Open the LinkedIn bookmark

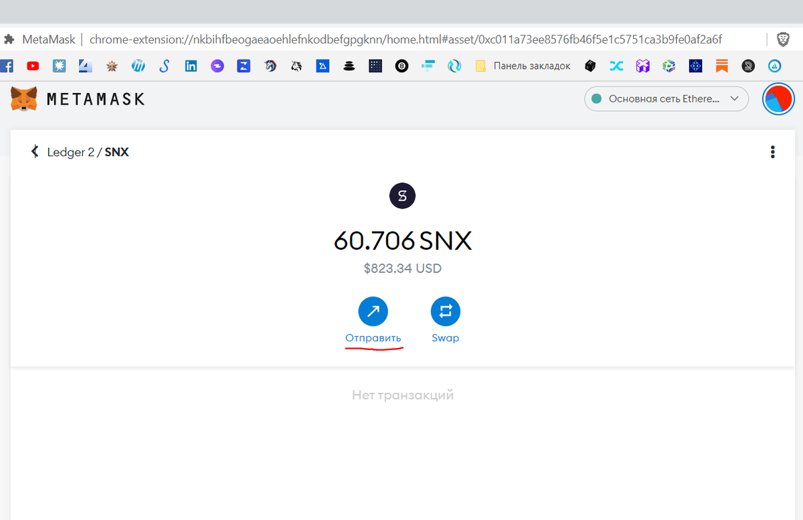pos(191,66)
